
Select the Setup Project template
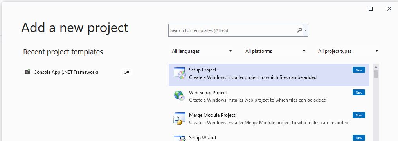click(x=269, y=75)
